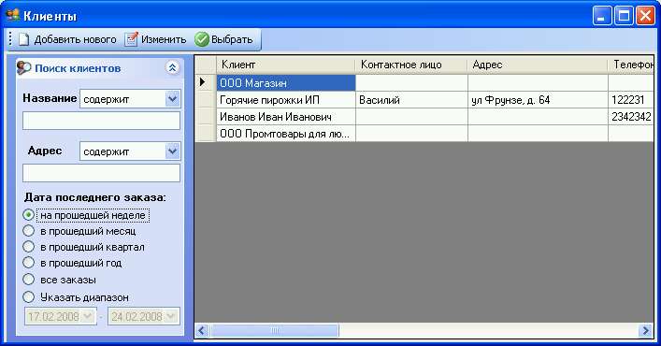The image size is (661, 346).
Task: Click the green check 'Выбрать' icon
Action: coord(202,39)
